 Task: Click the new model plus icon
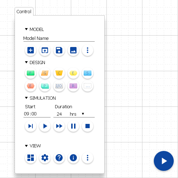(31, 50)
